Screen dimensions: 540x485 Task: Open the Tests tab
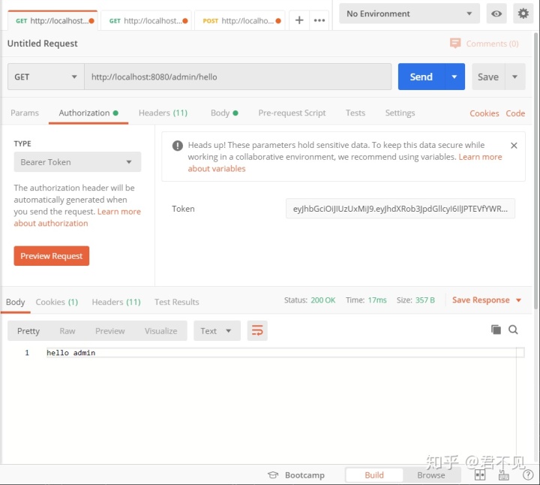tap(355, 113)
